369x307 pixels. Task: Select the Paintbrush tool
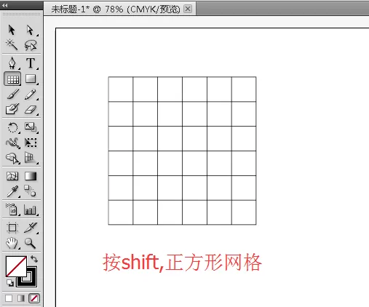(x=12, y=94)
